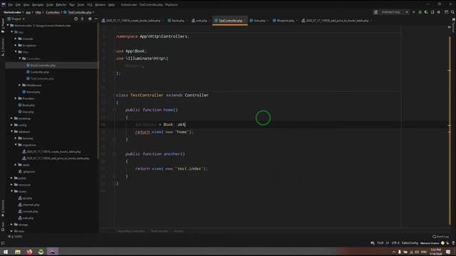
Task: Expand the config folder
Action: coord(12,125)
